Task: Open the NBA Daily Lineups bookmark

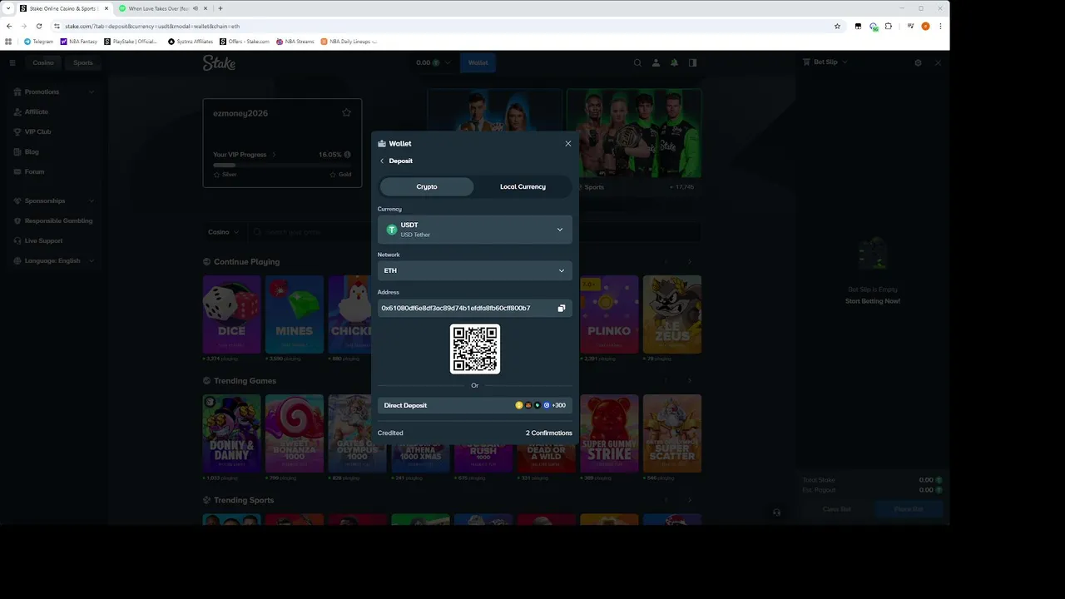Action: coord(349,41)
